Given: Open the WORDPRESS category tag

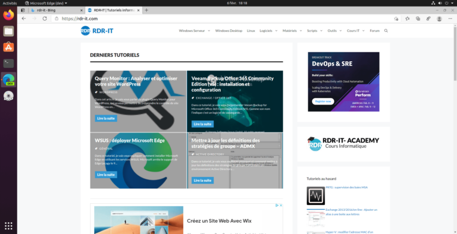Looking at the screenshot, I should pos(108,92).
